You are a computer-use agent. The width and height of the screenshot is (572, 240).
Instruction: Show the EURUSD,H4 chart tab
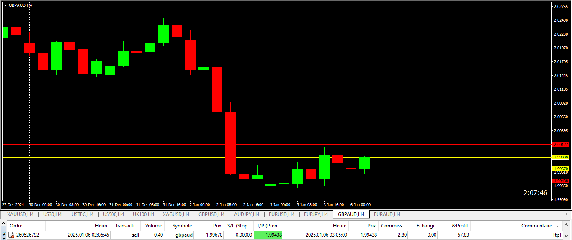(x=281, y=214)
